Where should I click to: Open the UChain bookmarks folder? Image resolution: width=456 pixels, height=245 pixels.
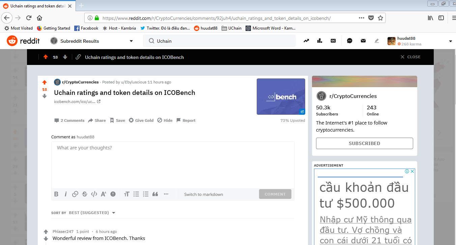click(231, 28)
